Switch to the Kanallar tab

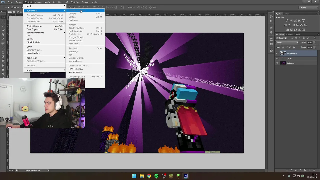289,34
